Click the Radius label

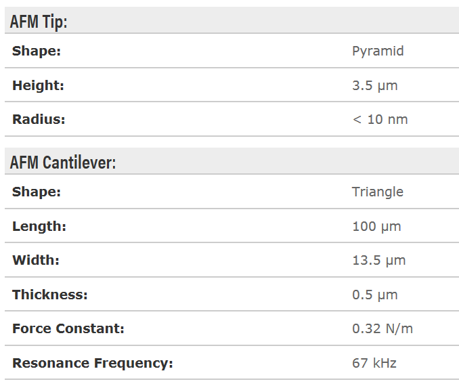(x=39, y=119)
